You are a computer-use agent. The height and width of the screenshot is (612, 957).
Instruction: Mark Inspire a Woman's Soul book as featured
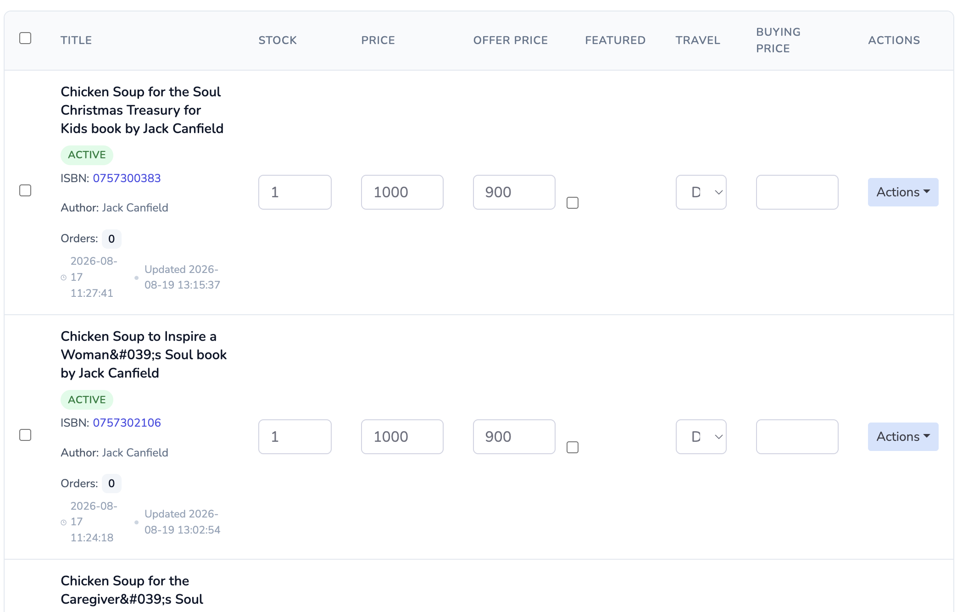[573, 447]
